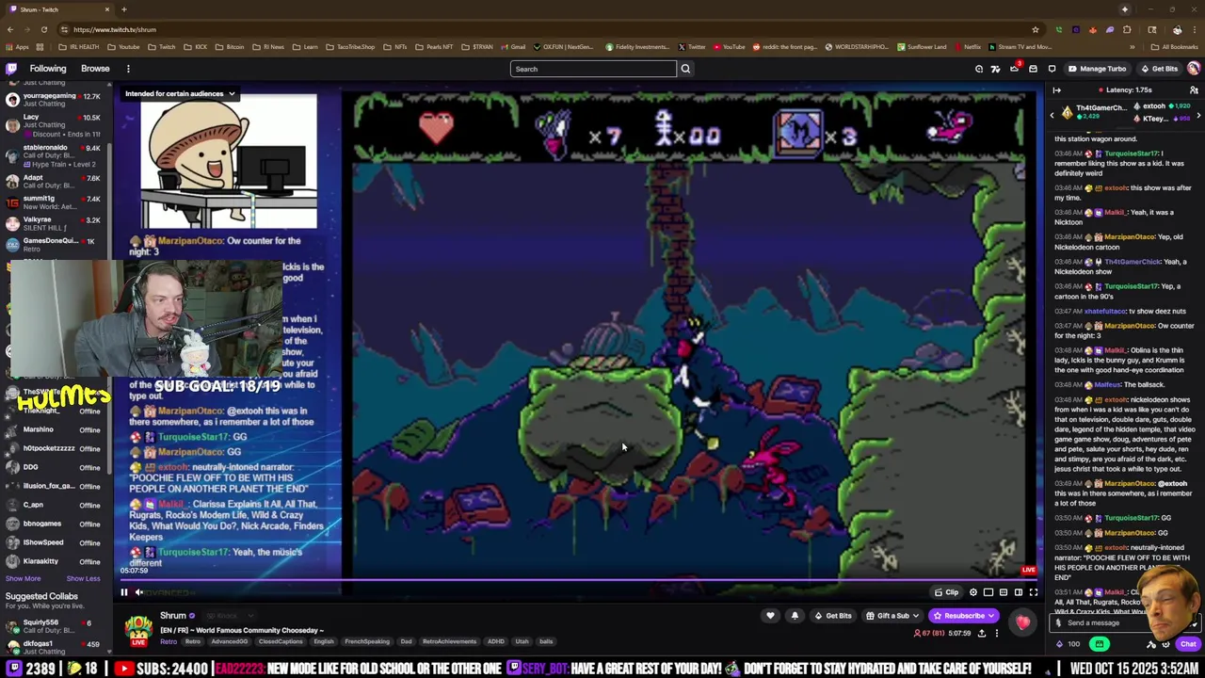The height and width of the screenshot is (678, 1205).
Task: Click the follow heart button
Action: [x=770, y=616]
